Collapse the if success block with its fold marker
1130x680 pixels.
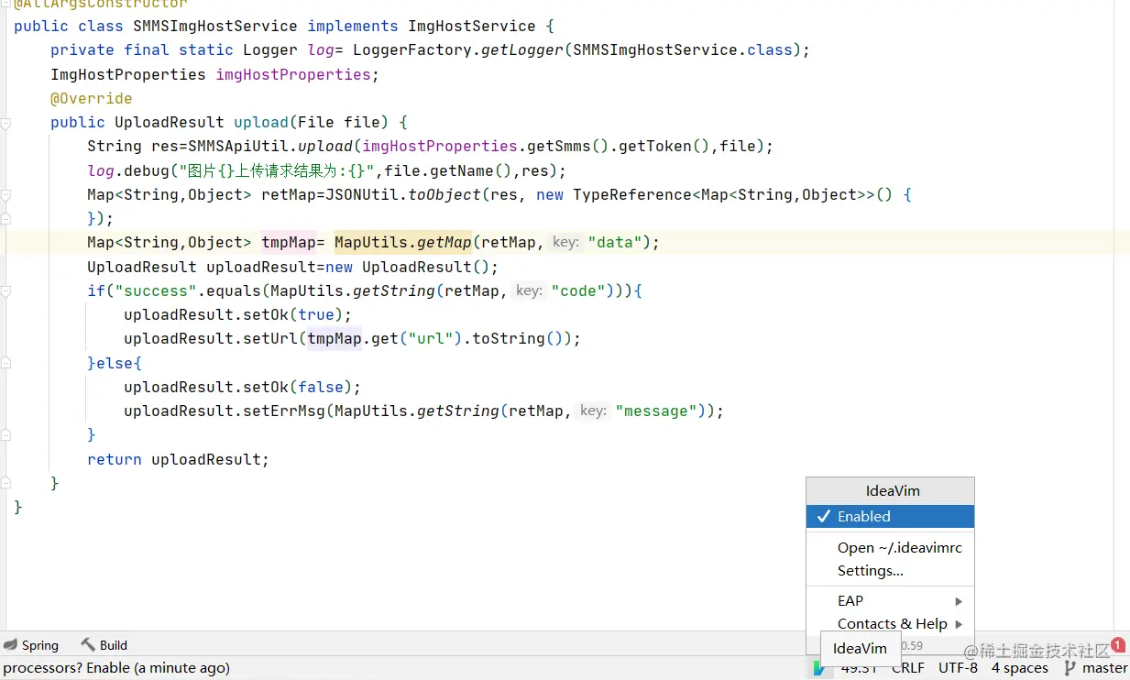click(5, 291)
